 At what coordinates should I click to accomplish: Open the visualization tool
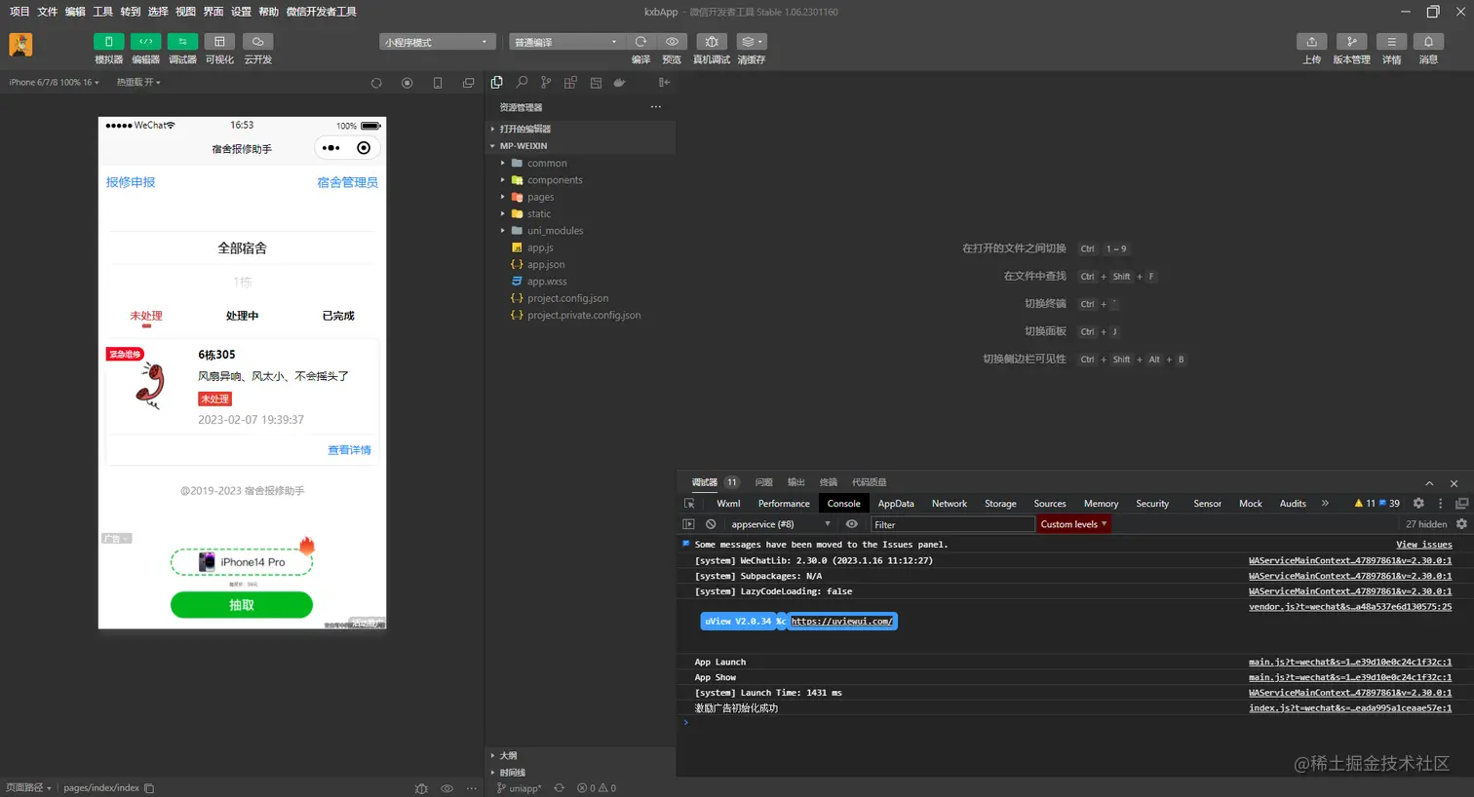219,42
